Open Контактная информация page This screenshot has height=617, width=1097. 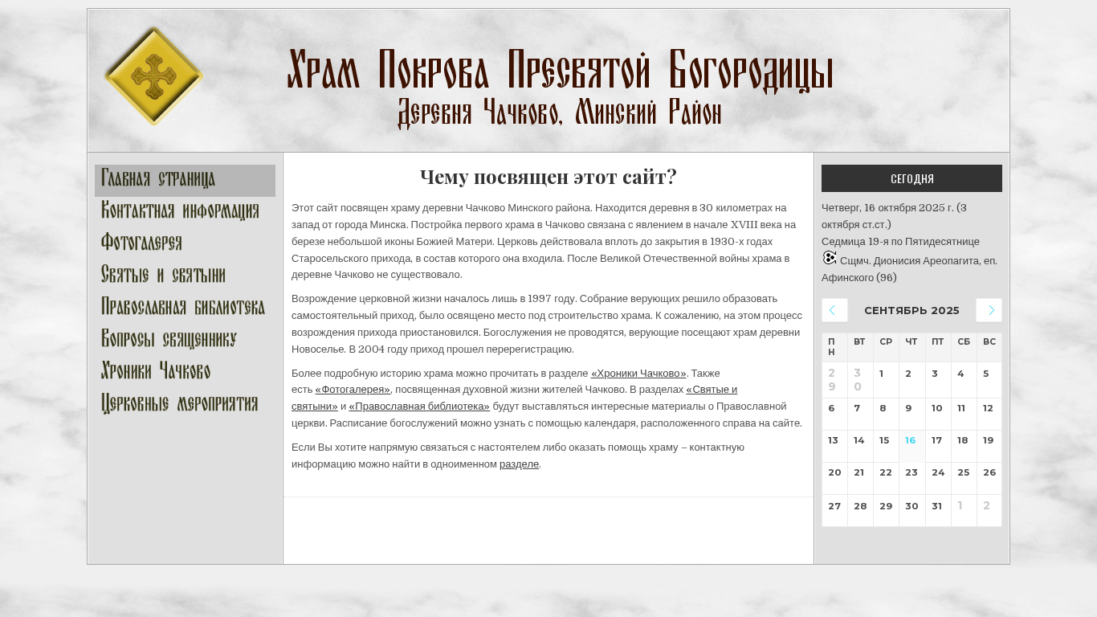185,212
